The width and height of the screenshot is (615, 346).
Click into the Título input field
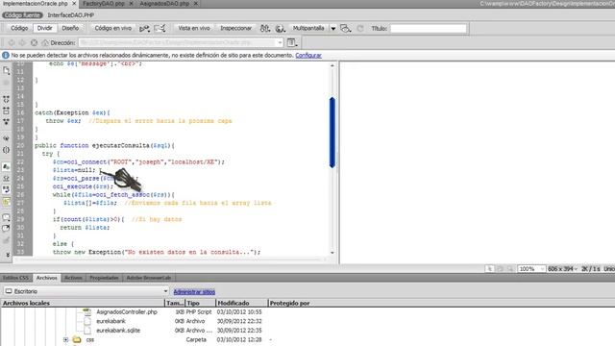pyautogui.click(x=429, y=28)
